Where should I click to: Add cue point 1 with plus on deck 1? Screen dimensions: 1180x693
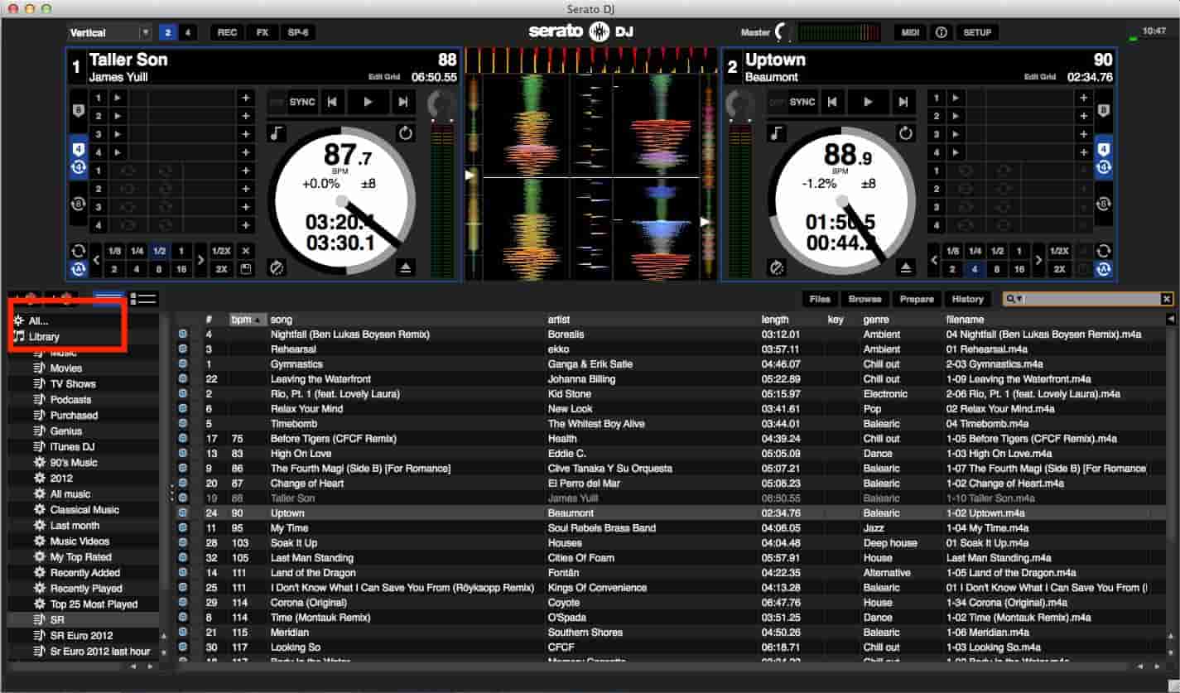tap(245, 98)
